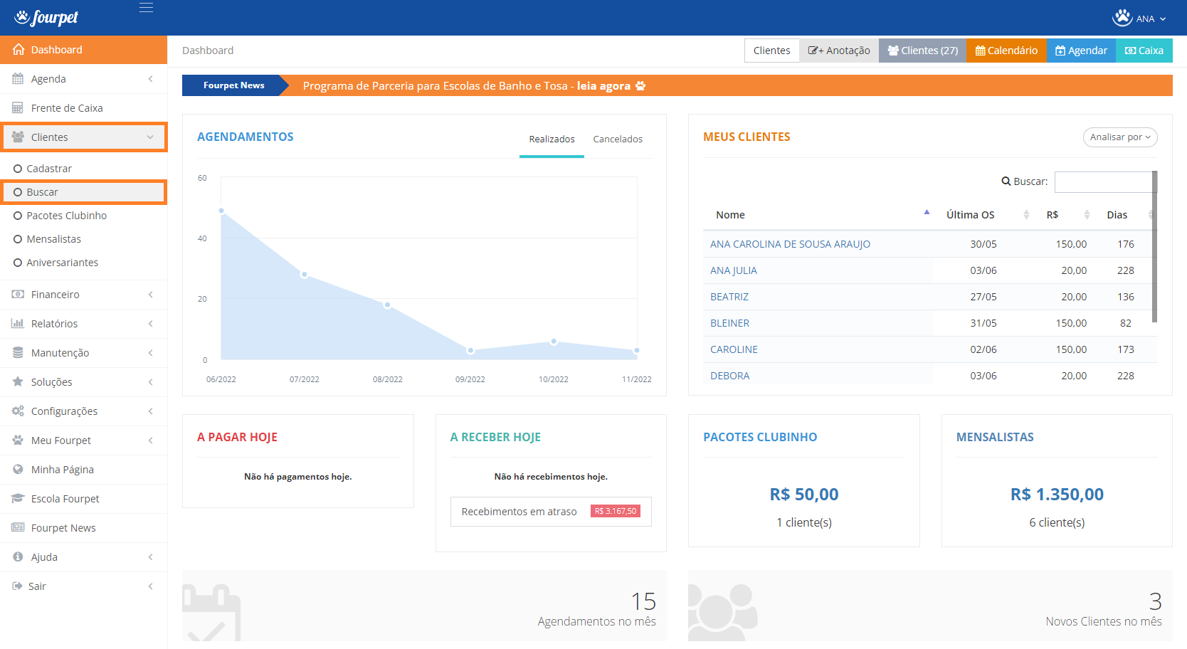This screenshot has width=1187, height=649.
Task: Open the Dashboard menu item
Action: (84, 50)
